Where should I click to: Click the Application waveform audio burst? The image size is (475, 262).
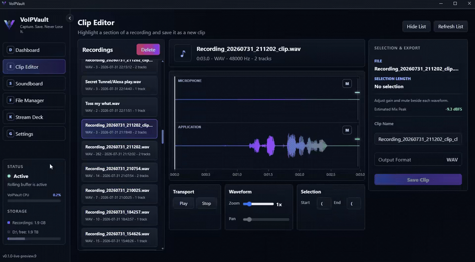point(288,146)
